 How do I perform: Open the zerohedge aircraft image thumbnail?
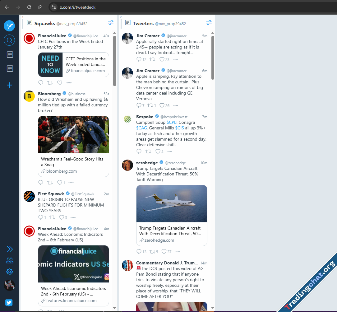172,203
